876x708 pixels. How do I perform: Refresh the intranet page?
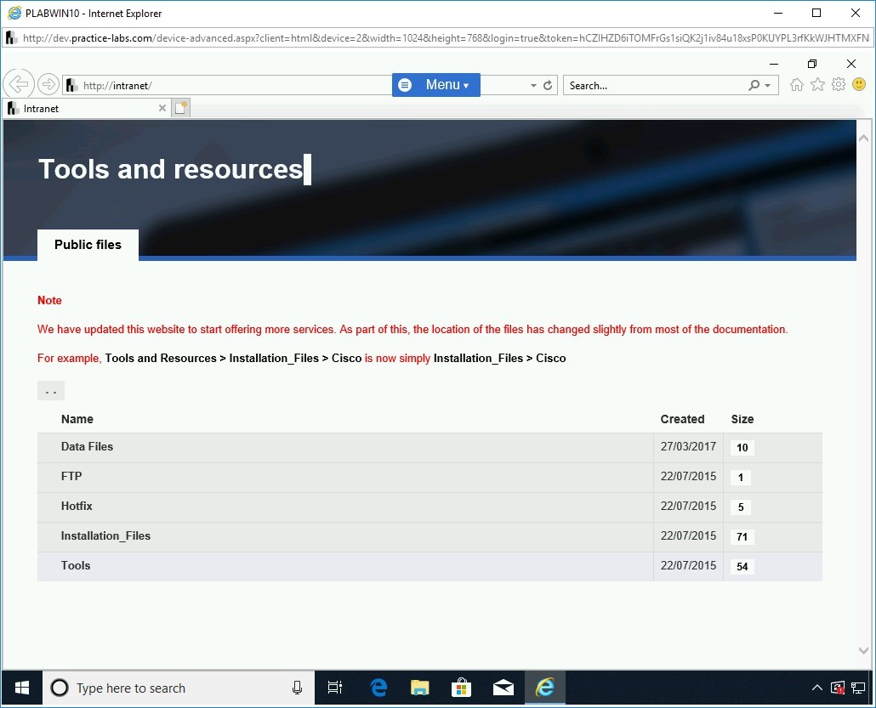coord(548,86)
